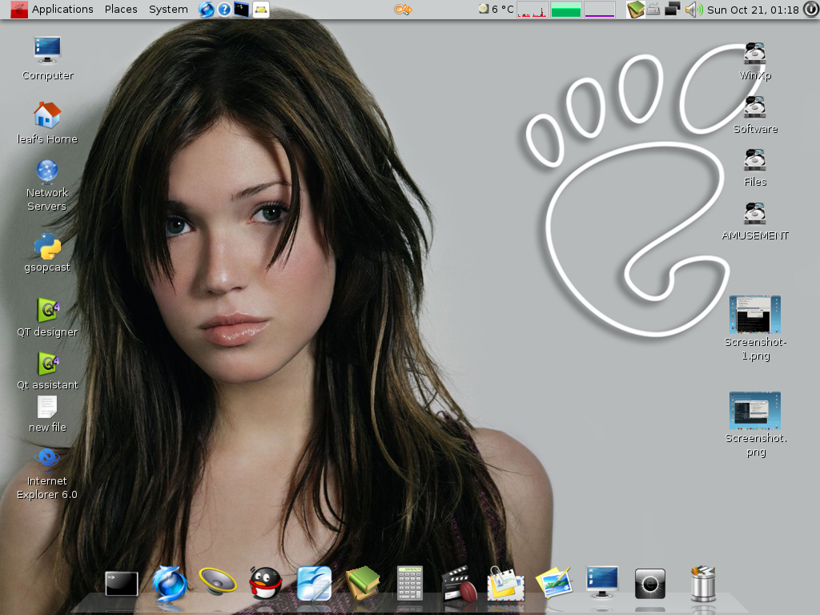
Task: Open leaf's Home folder icon
Action: pyautogui.click(x=47, y=115)
